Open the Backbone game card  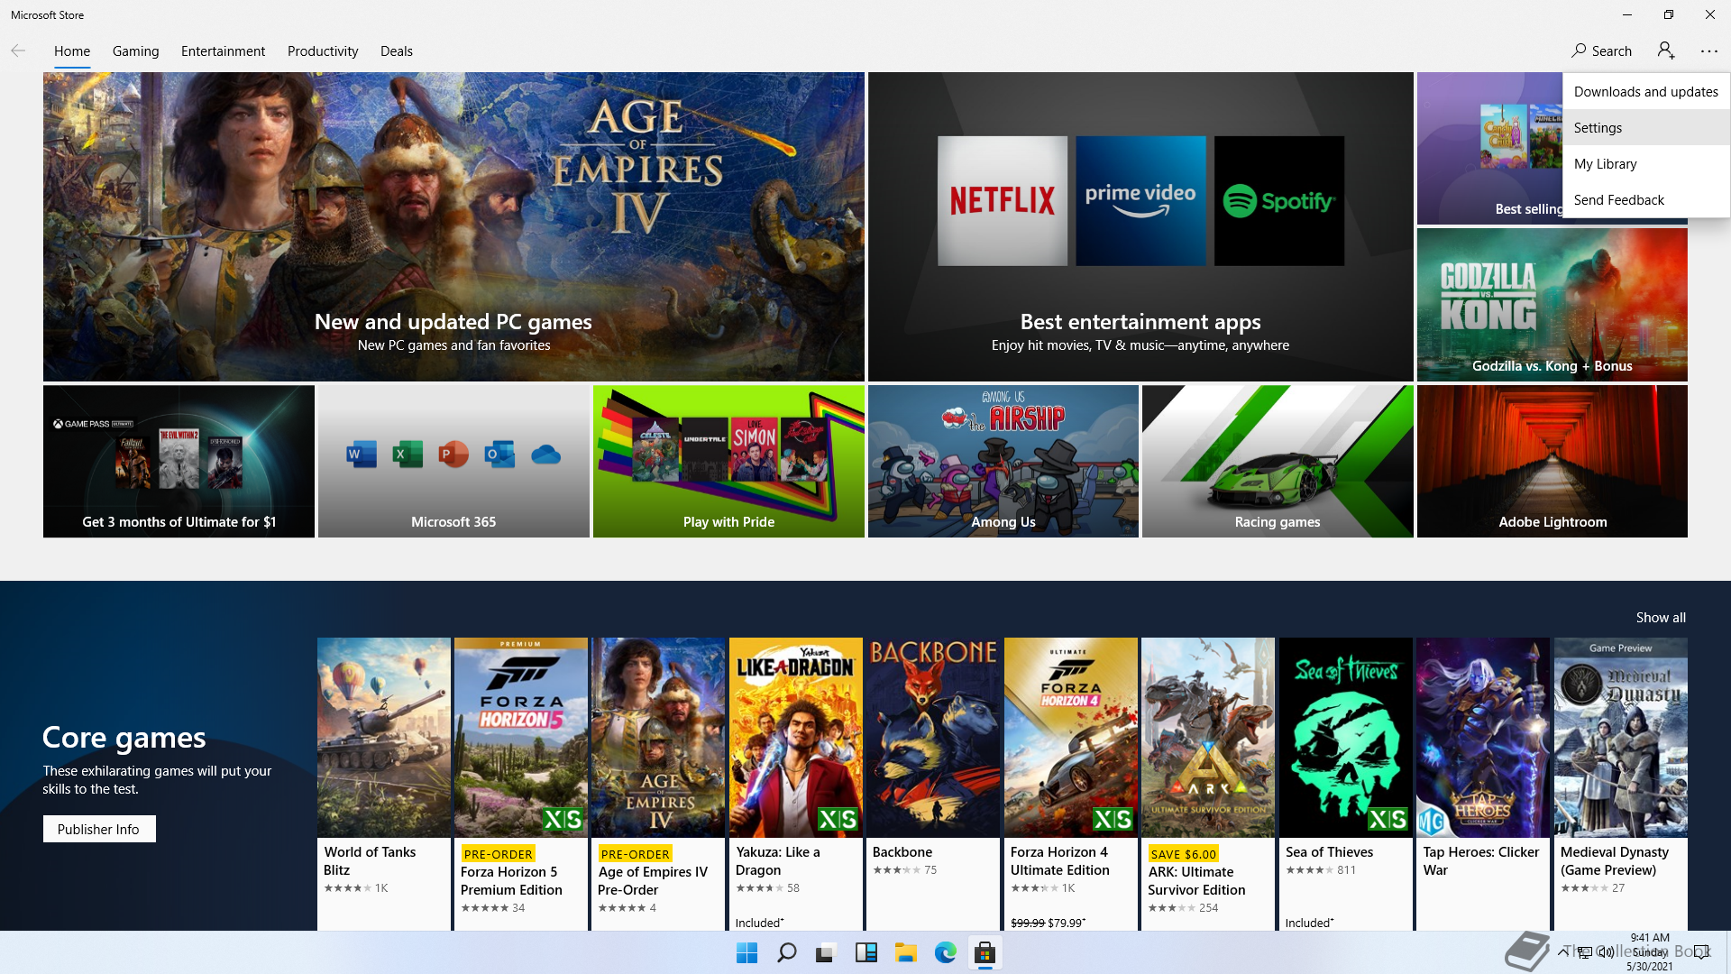point(933,784)
